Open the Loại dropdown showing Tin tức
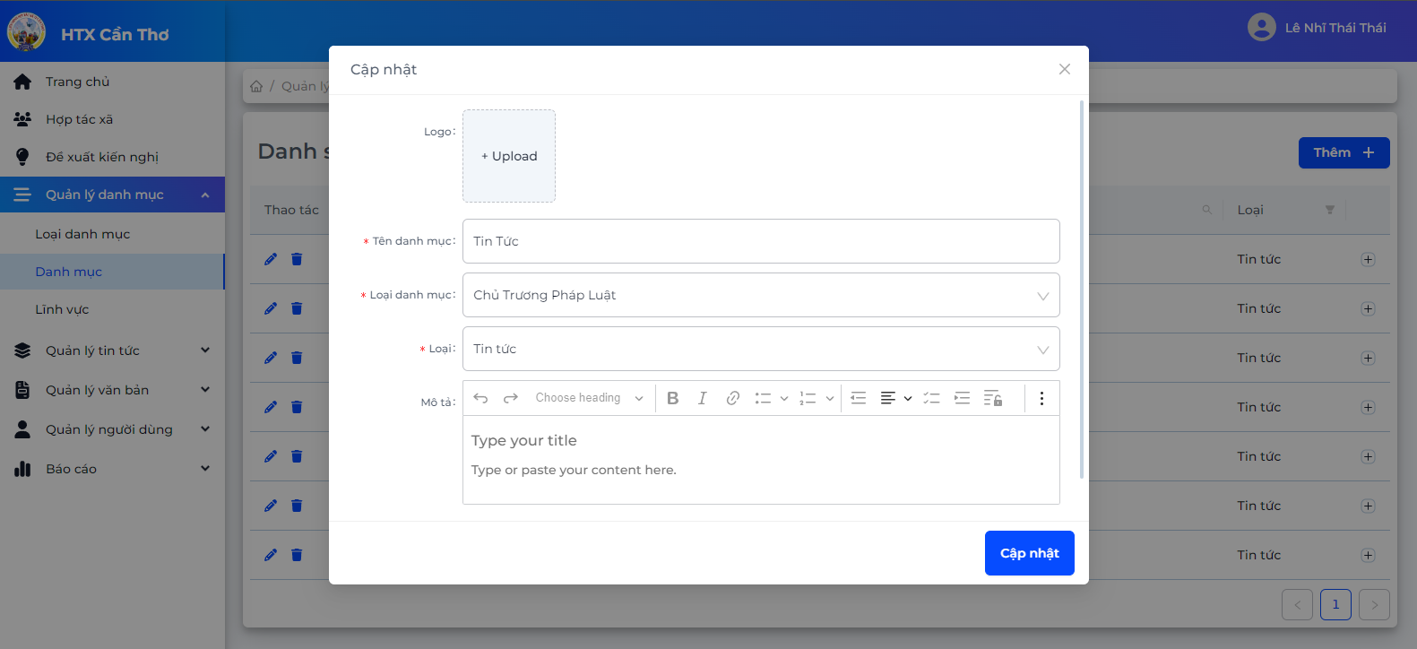1417x649 pixels. (x=761, y=349)
